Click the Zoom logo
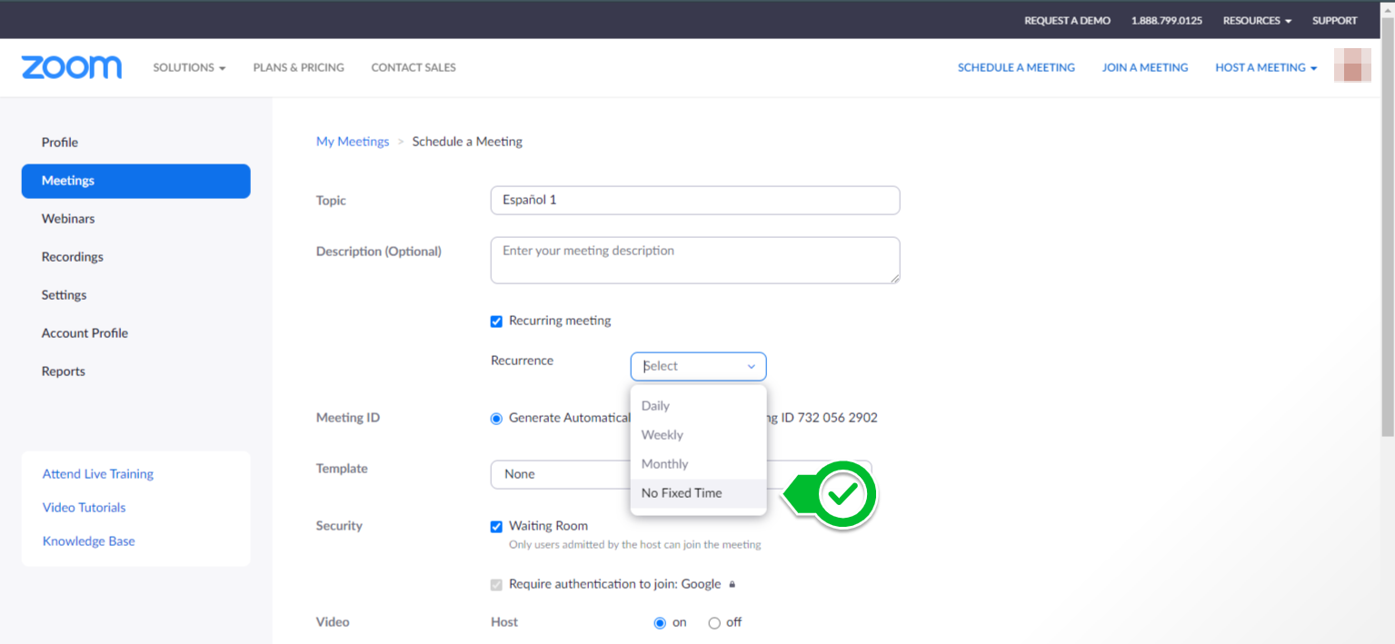Image resolution: width=1395 pixels, height=644 pixels. coord(71,67)
